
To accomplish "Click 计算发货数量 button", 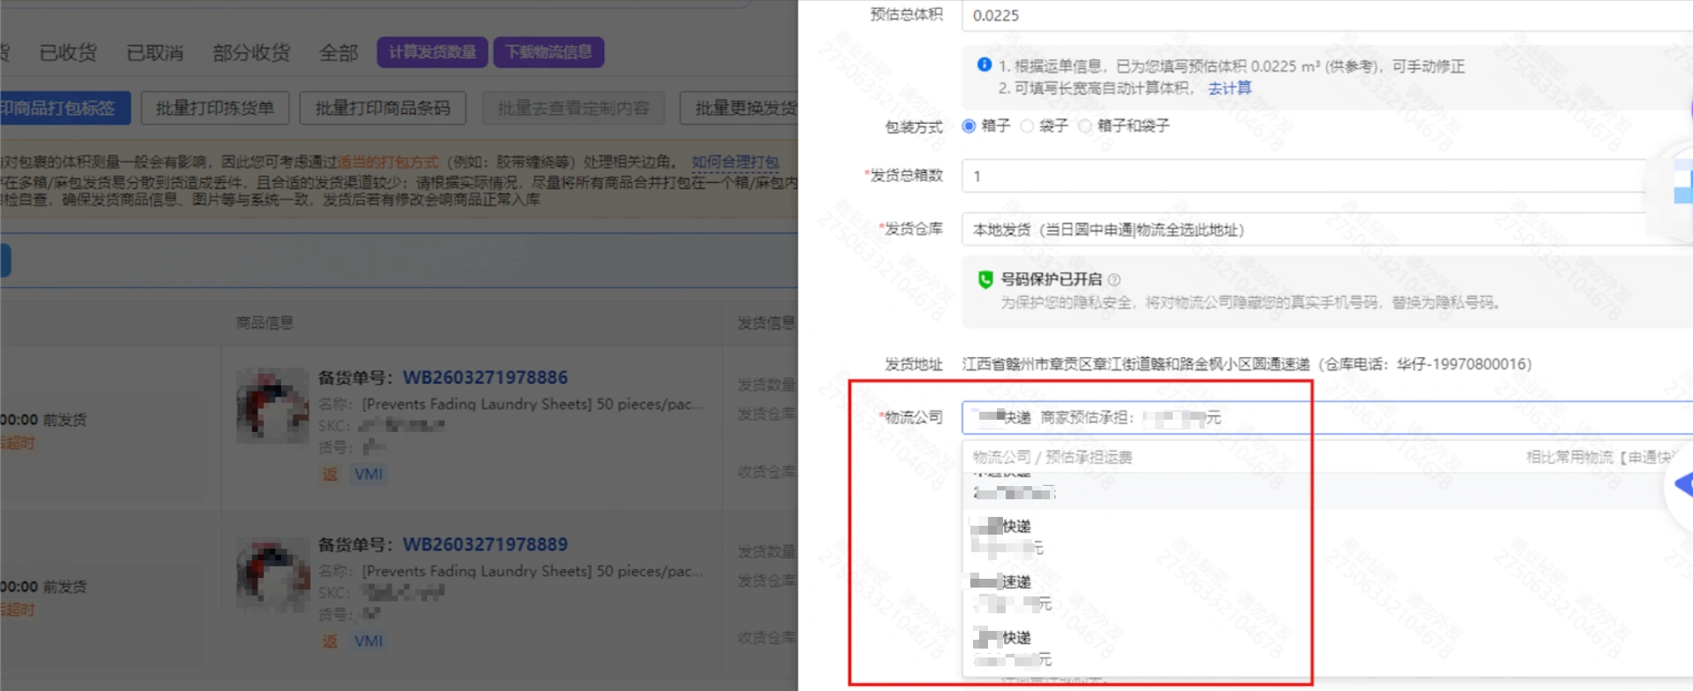I will [433, 52].
